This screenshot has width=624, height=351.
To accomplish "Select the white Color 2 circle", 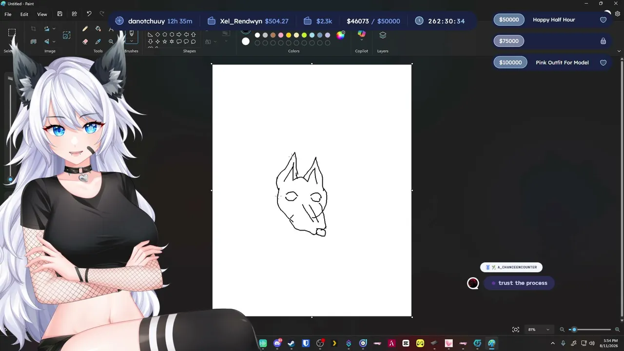I will pos(246,41).
